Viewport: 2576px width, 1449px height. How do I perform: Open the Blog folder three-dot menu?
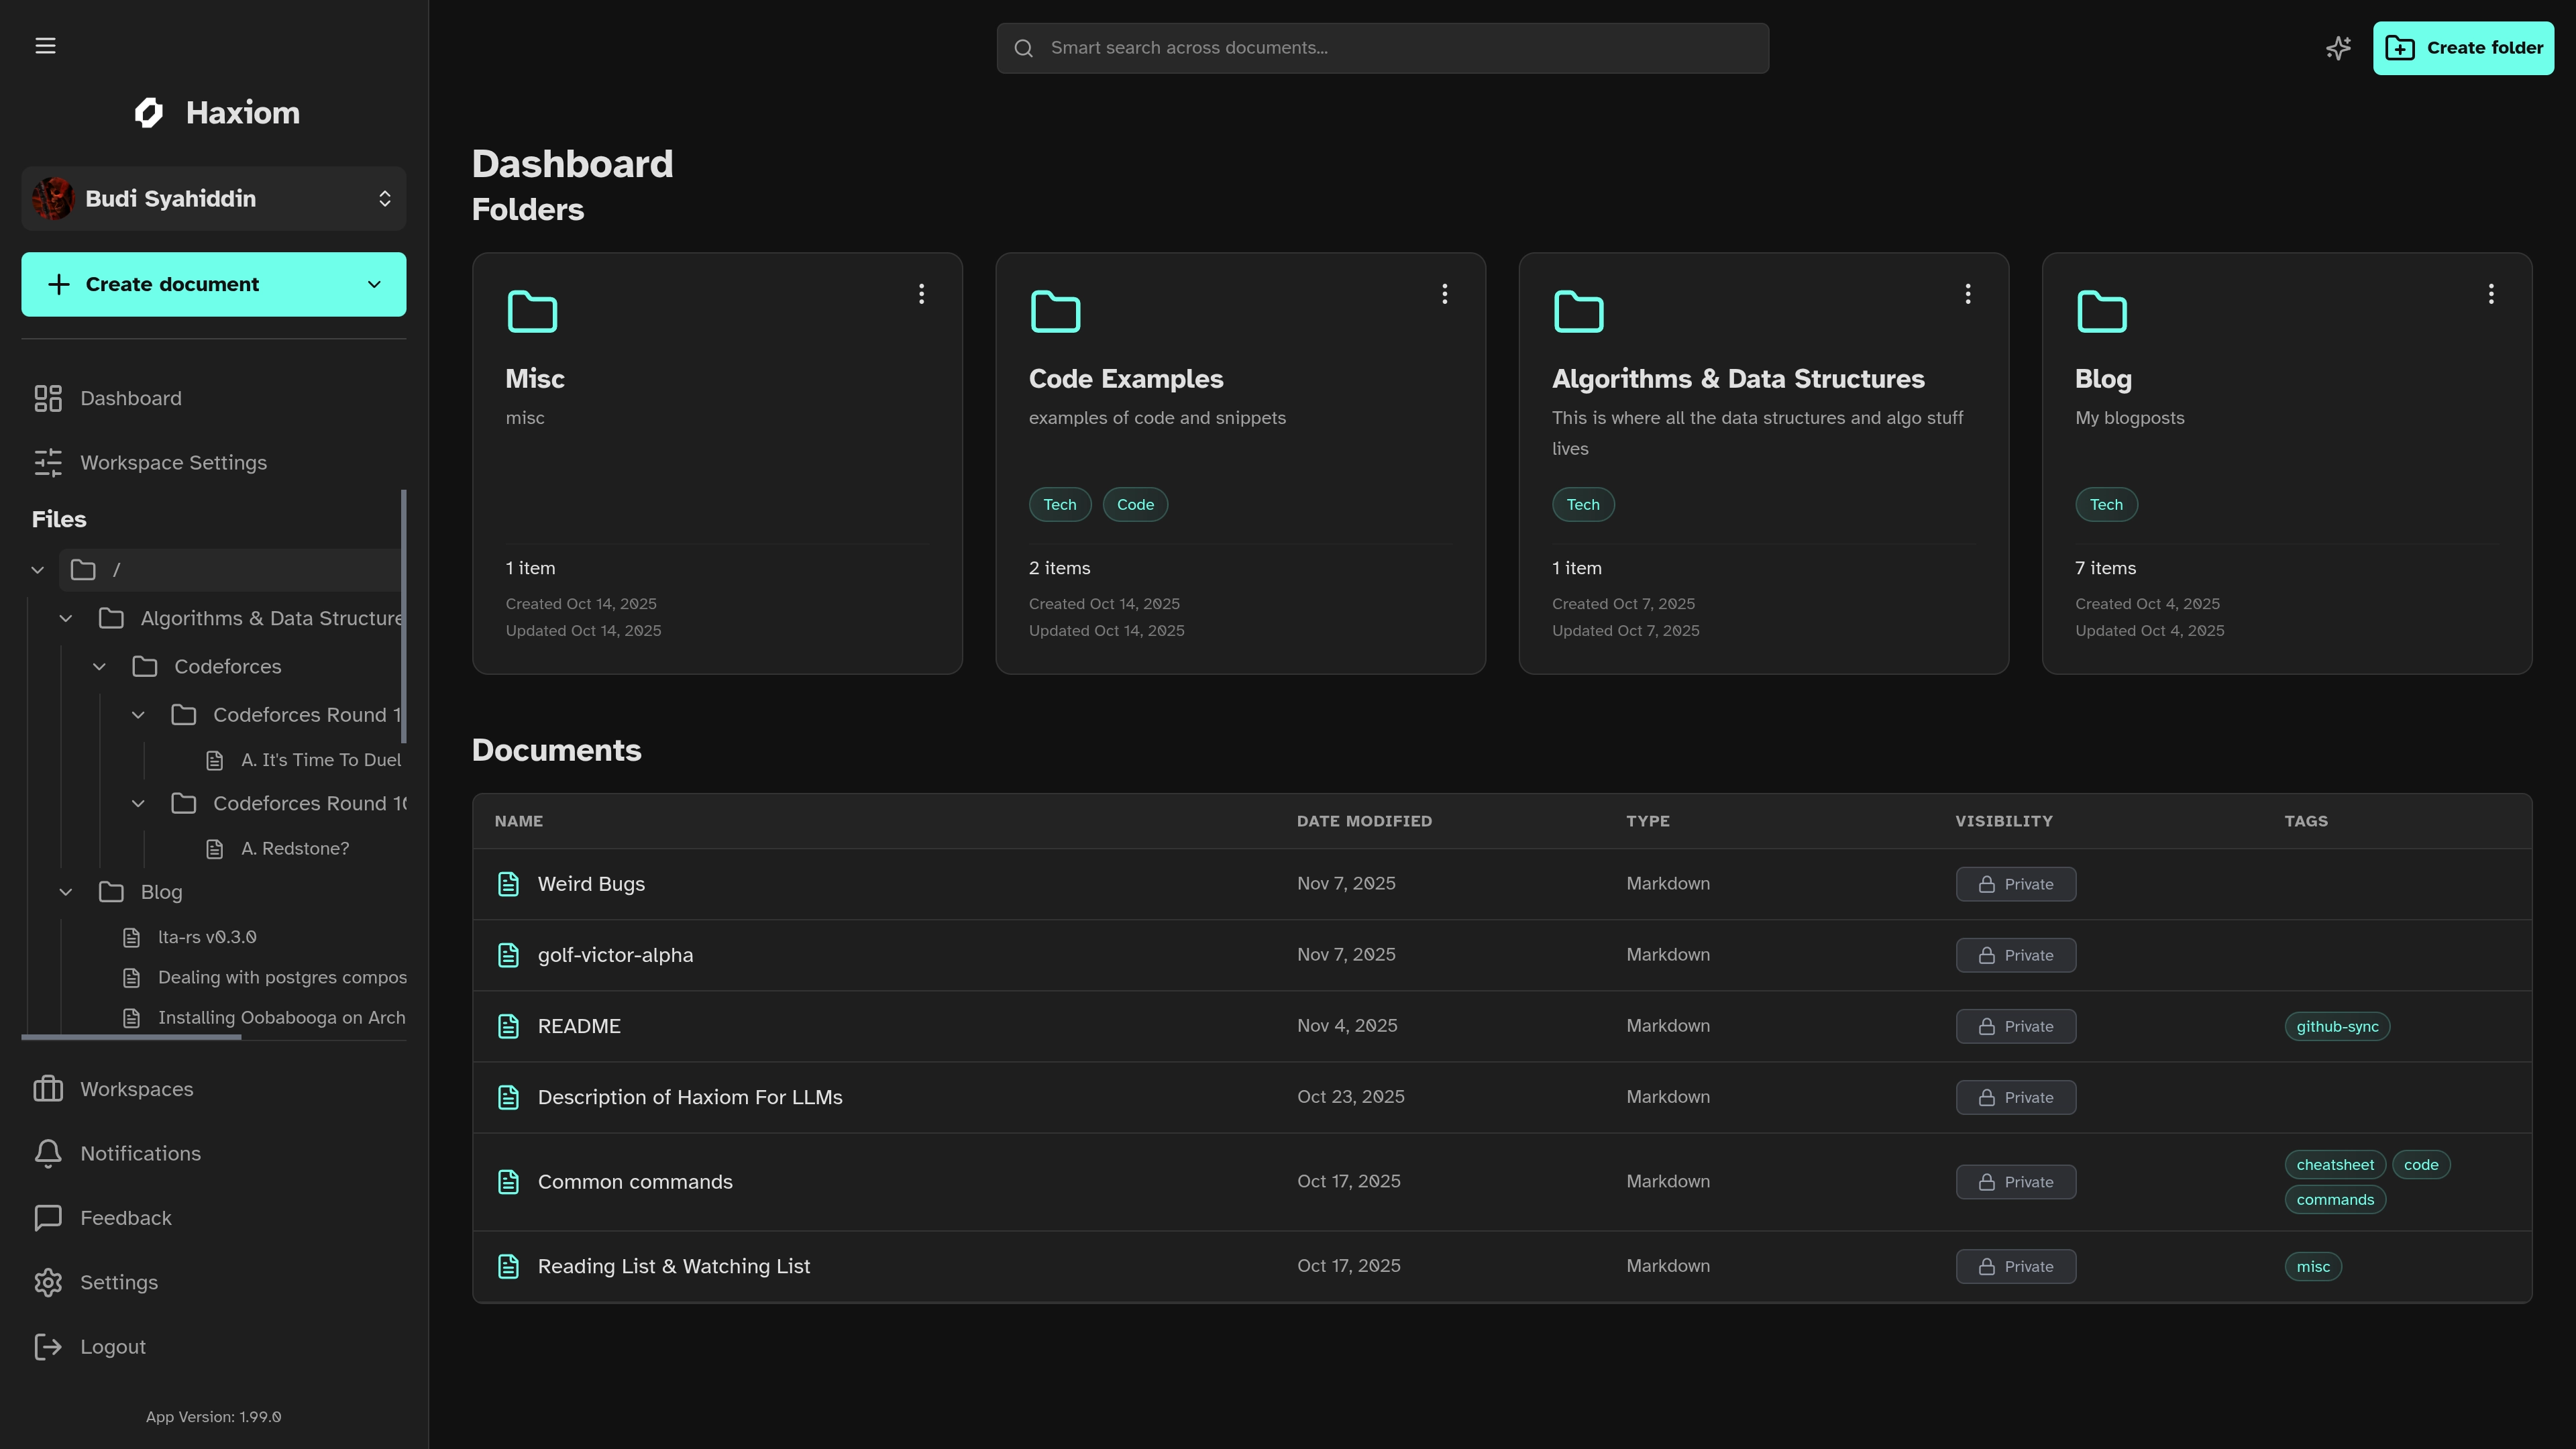[x=2490, y=294]
